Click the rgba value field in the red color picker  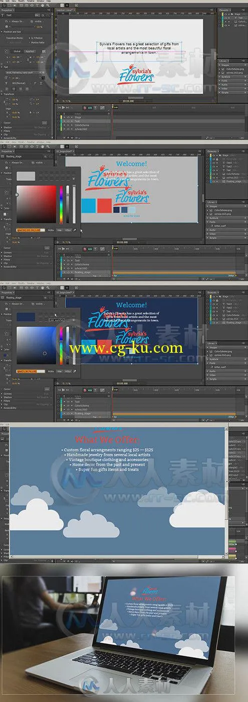tap(31, 231)
